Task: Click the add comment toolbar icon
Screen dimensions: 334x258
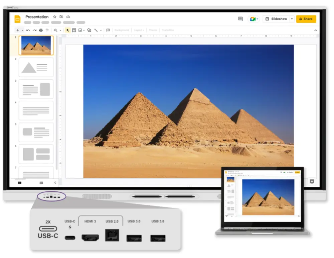Action: click(x=108, y=30)
